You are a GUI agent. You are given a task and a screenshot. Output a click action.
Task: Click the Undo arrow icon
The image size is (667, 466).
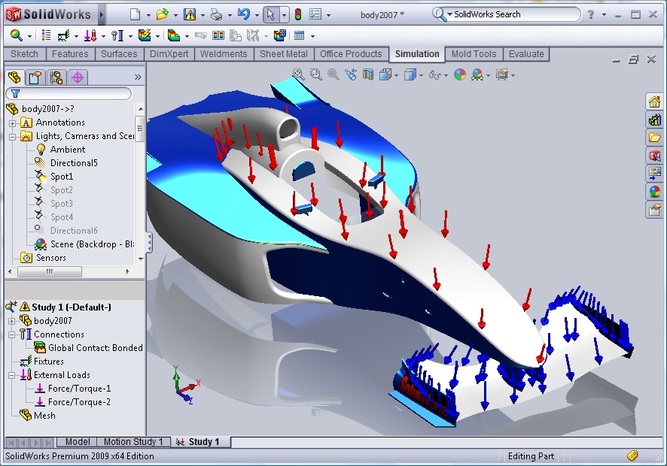click(x=244, y=14)
